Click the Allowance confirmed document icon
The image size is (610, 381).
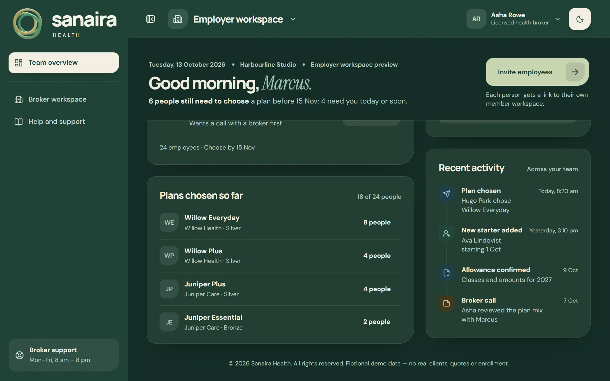(446, 273)
